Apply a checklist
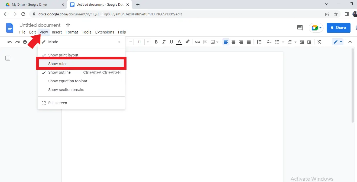The height and width of the screenshot is (182, 357). click(x=269, y=42)
